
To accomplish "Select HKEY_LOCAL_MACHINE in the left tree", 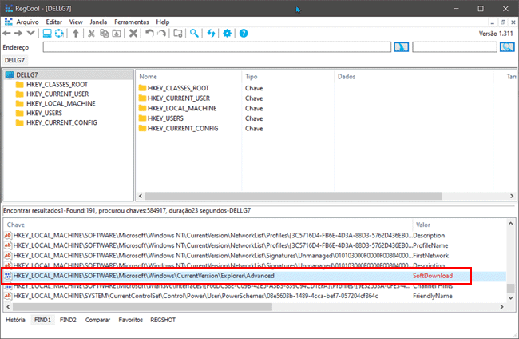I will click(x=61, y=103).
